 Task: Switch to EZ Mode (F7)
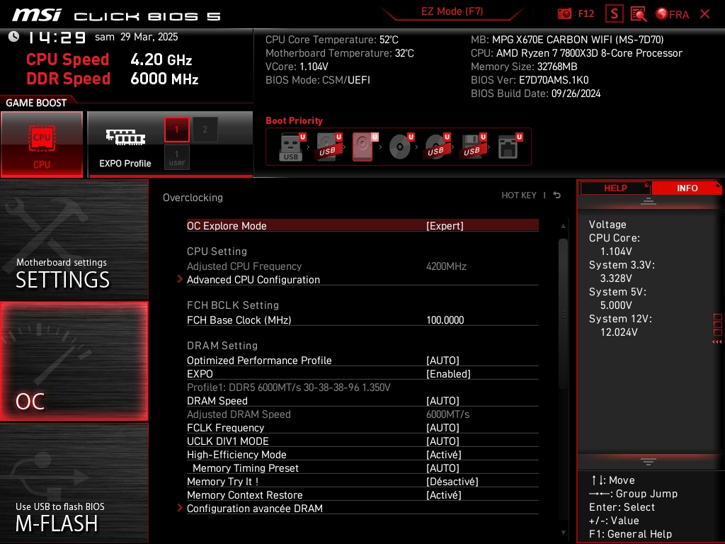pyautogui.click(x=452, y=11)
